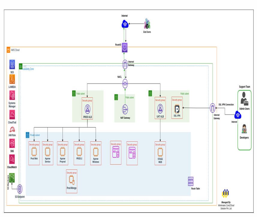
Task: Select the orange LAMBDA icon
Action: pyautogui.click(x=12, y=80)
